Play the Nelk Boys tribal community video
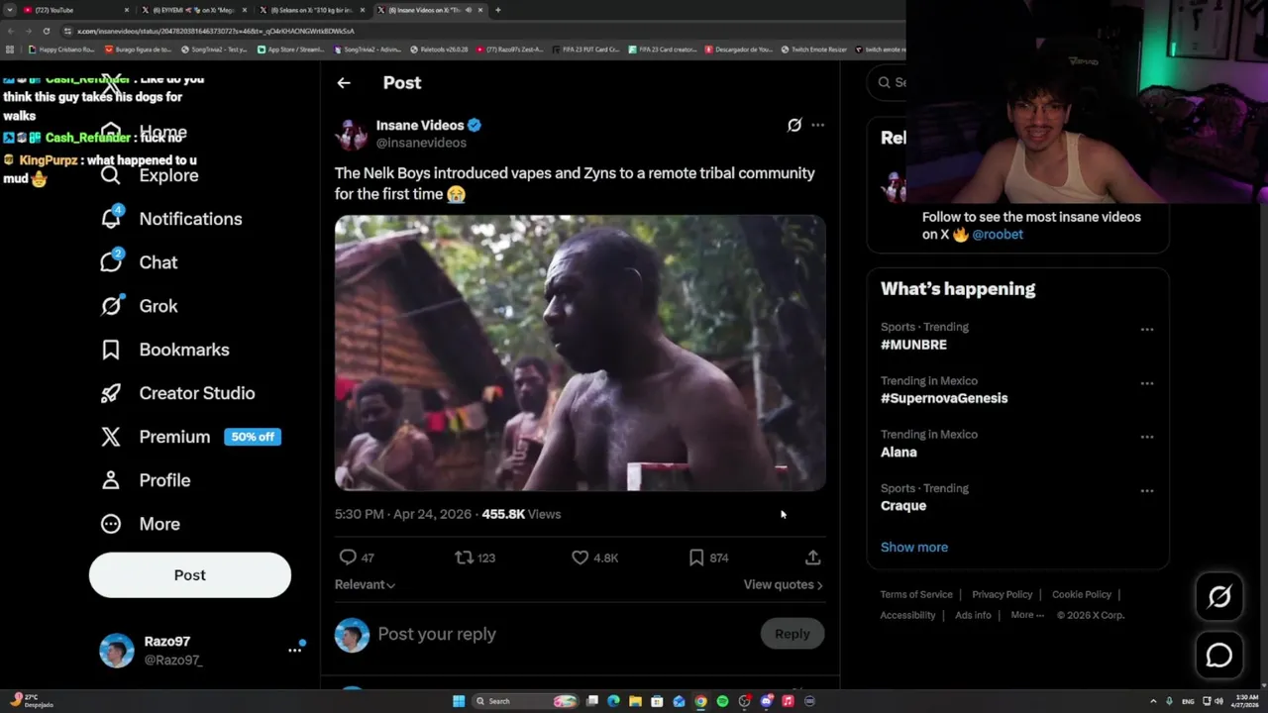Screen dimensions: 1268x713 click(580, 354)
